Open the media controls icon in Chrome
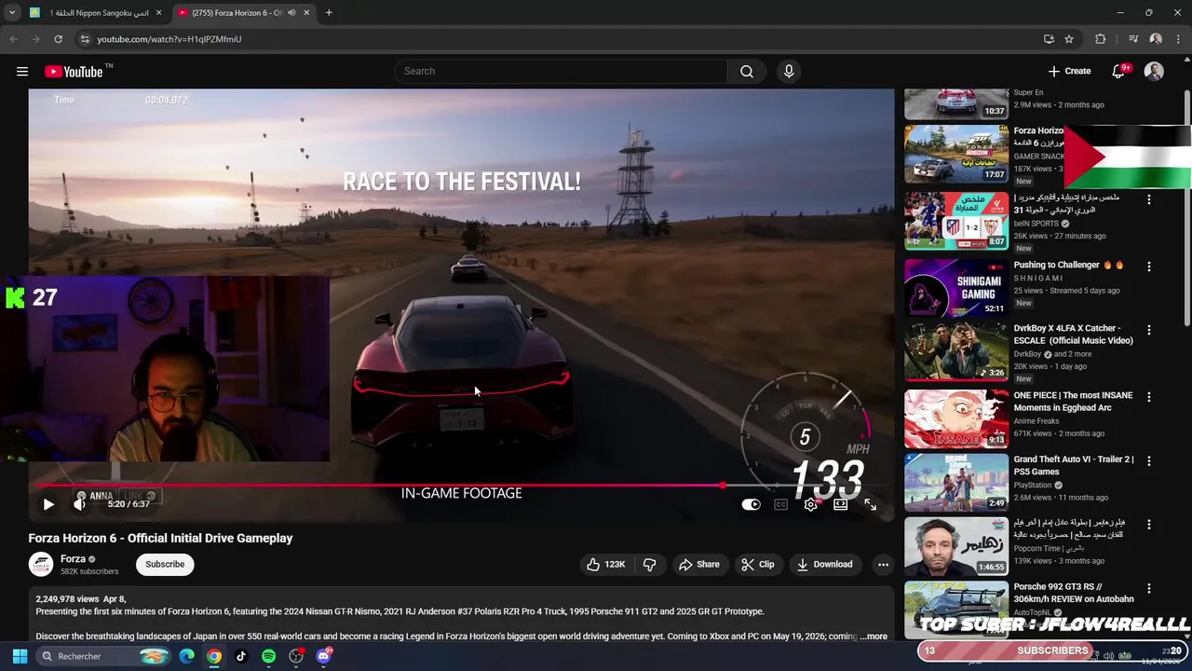The image size is (1192, 671). (x=1133, y=39)
